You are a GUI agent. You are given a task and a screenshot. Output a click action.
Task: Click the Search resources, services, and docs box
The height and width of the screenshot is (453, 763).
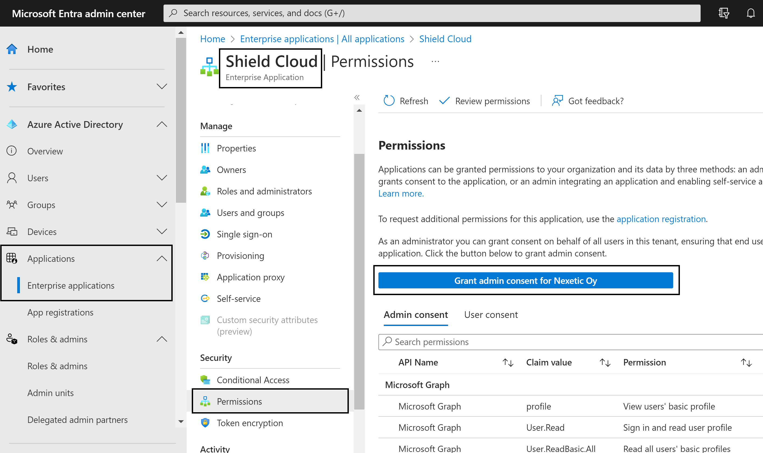[x=432, y=13]
